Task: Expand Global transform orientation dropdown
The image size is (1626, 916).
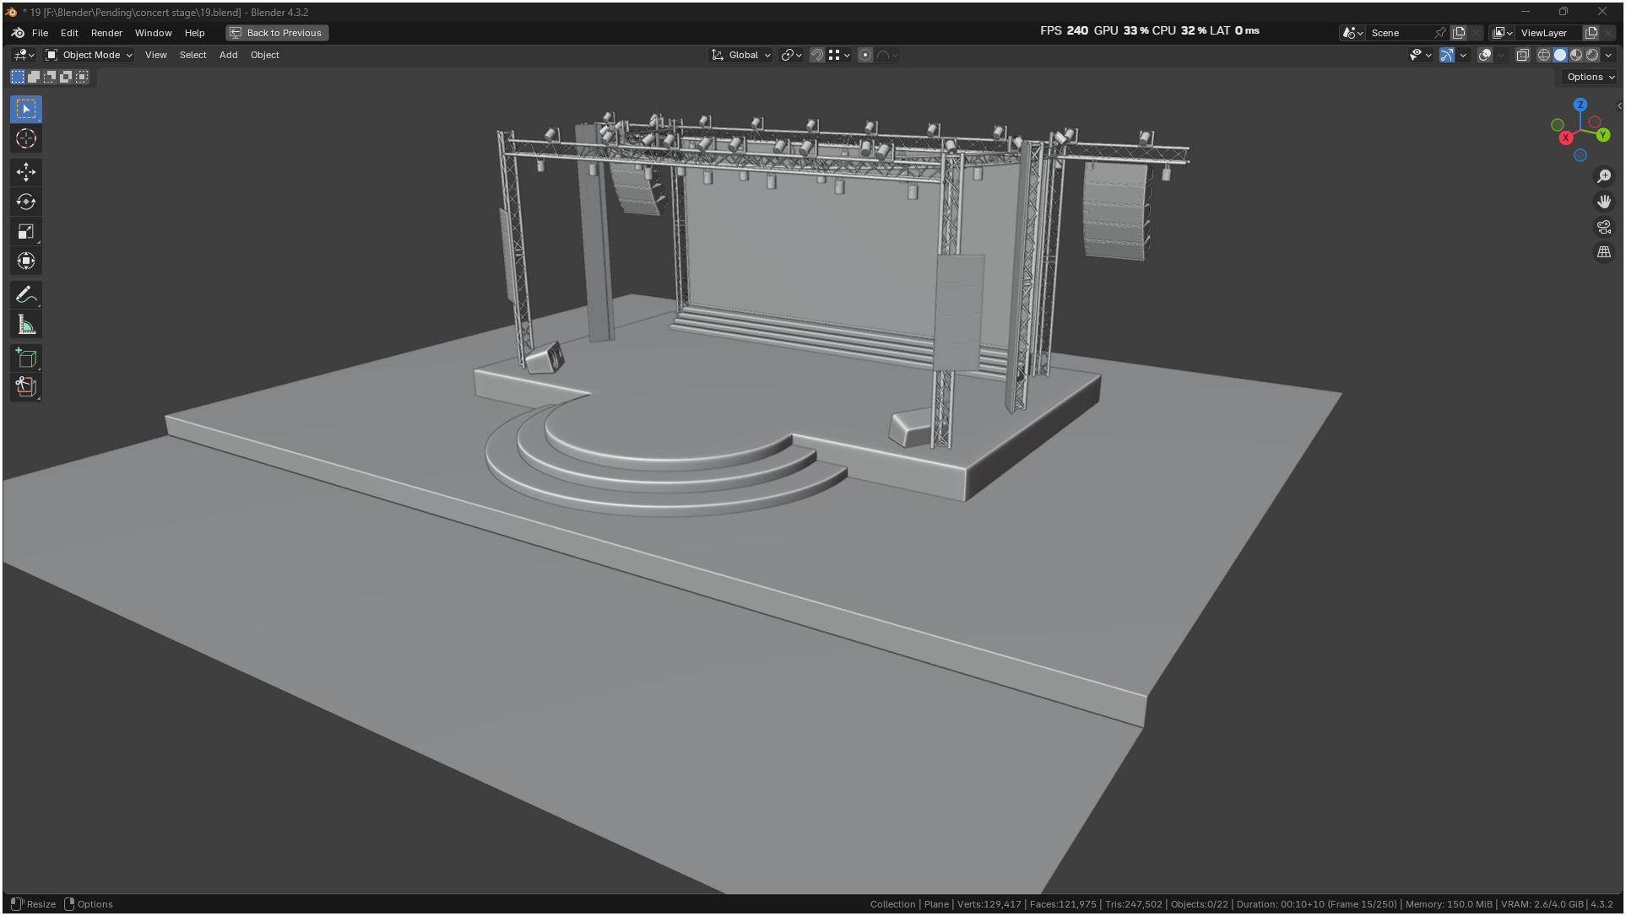Action: pos(742,55)
